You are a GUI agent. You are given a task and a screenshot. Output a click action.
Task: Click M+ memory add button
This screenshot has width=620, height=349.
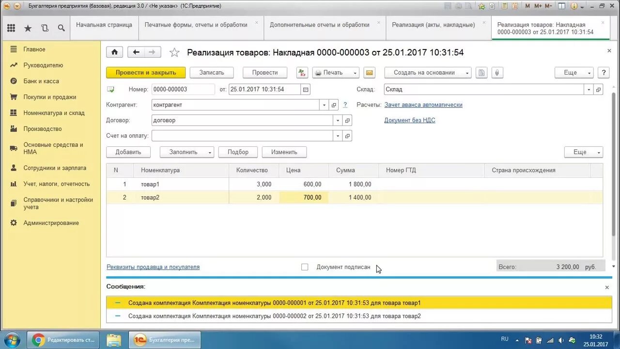click(538, 6)
